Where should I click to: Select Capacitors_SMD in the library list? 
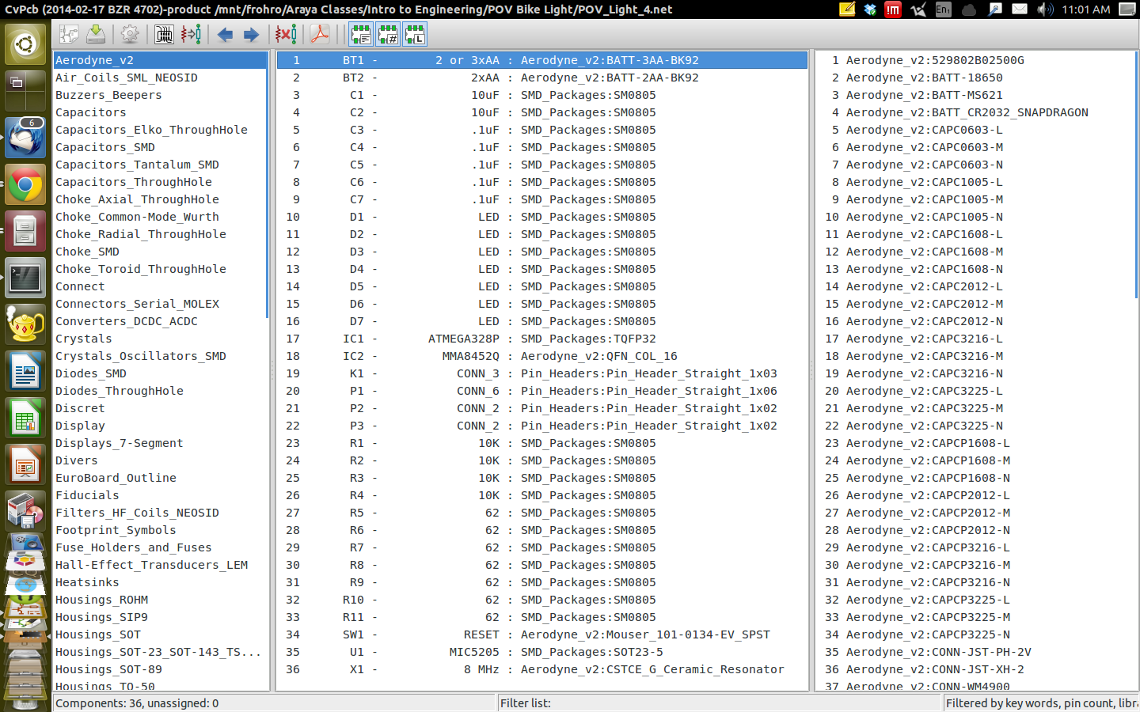(x=105, y=147)
